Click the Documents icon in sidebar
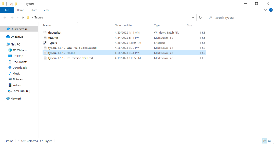 click(x=10, y=62)
